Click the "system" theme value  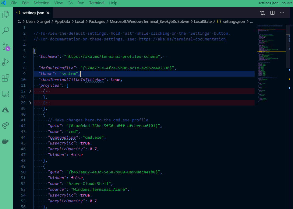pos(69,74)
